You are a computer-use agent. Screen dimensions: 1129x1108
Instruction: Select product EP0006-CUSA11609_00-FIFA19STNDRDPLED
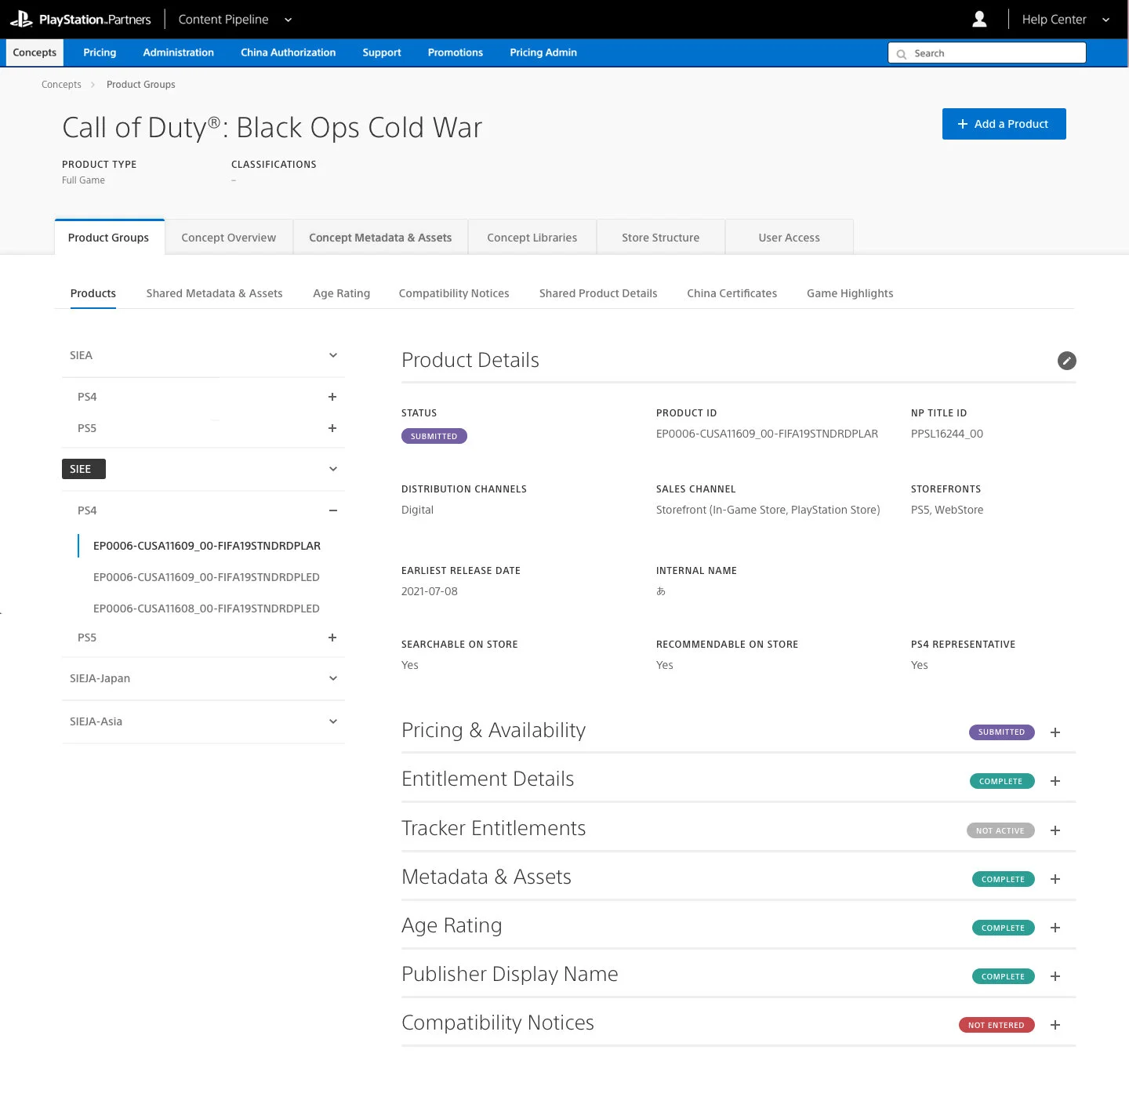[x=206, y=577]
